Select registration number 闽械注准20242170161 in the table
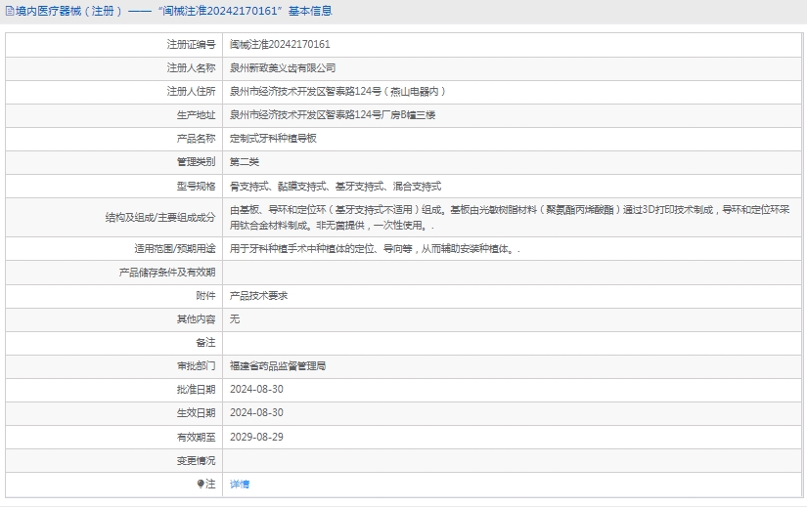The image size is (807, 507). click(x=280, y=45)
